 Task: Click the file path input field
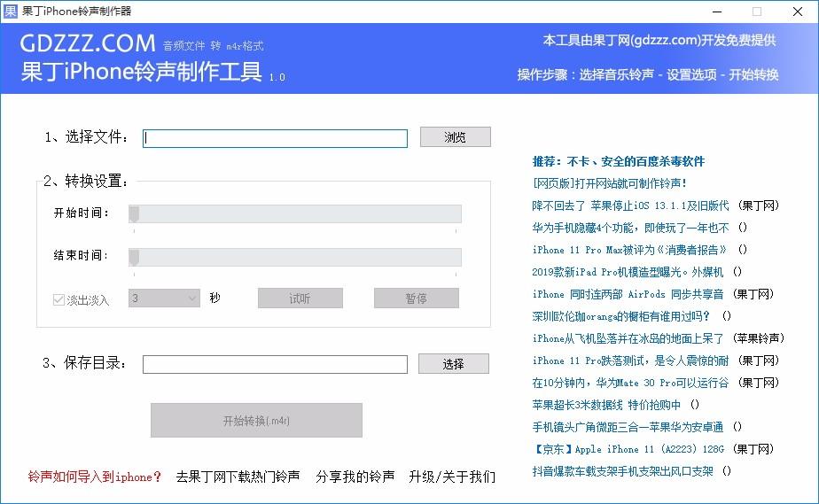pyautogui.click(x=275, y=138)
